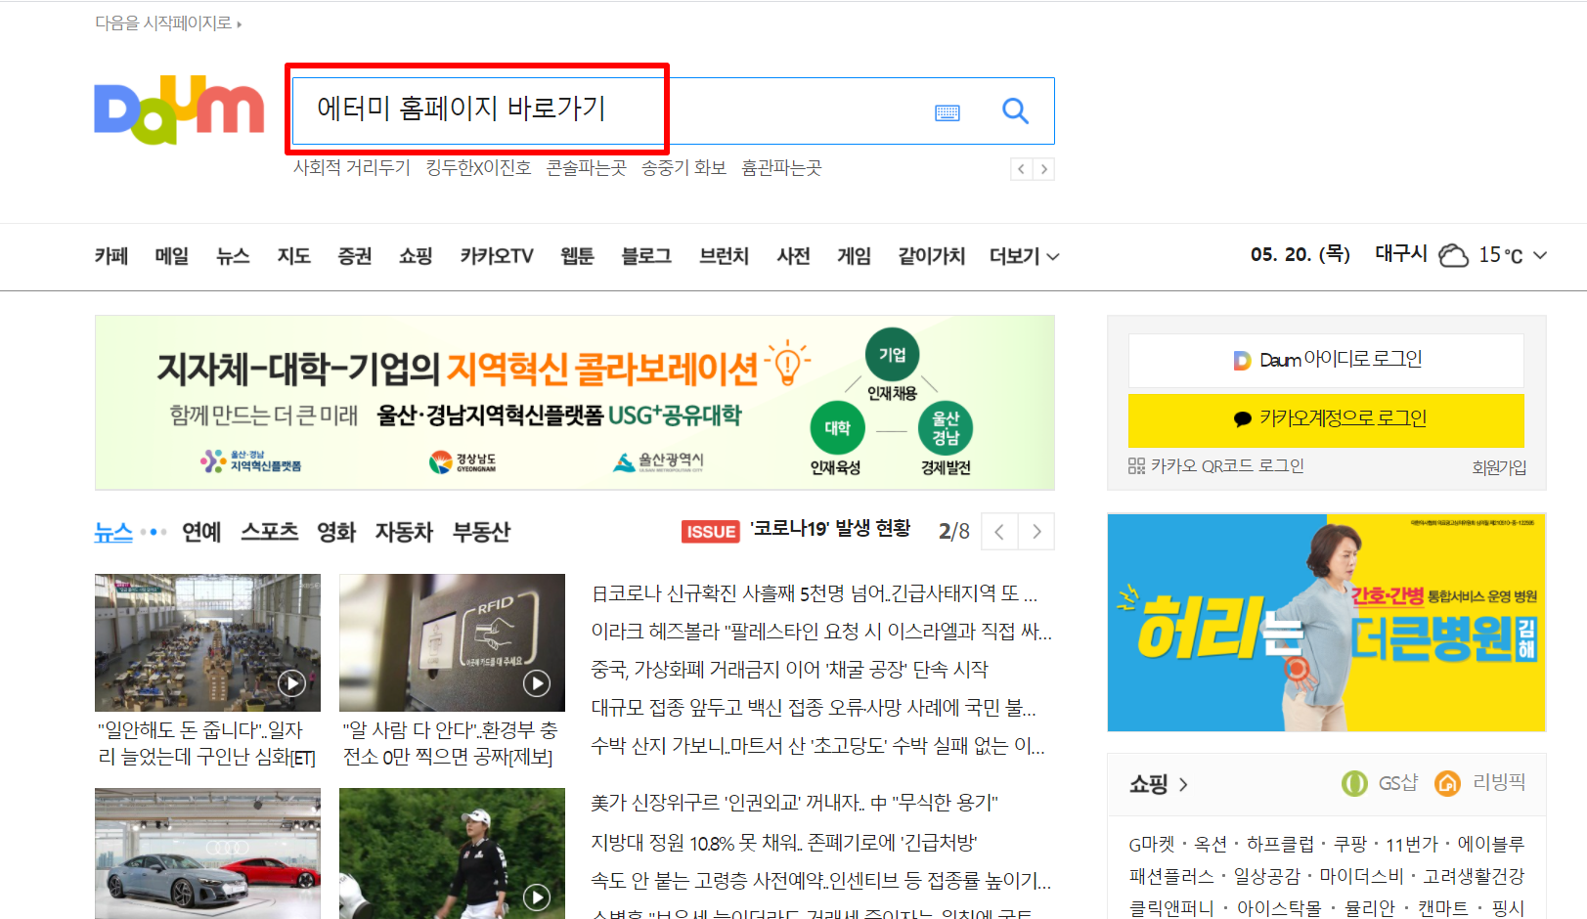Open headline 중국, 가상화폐 거래금지
Viewport: 1587px width, 919px height.
(789, 670)
